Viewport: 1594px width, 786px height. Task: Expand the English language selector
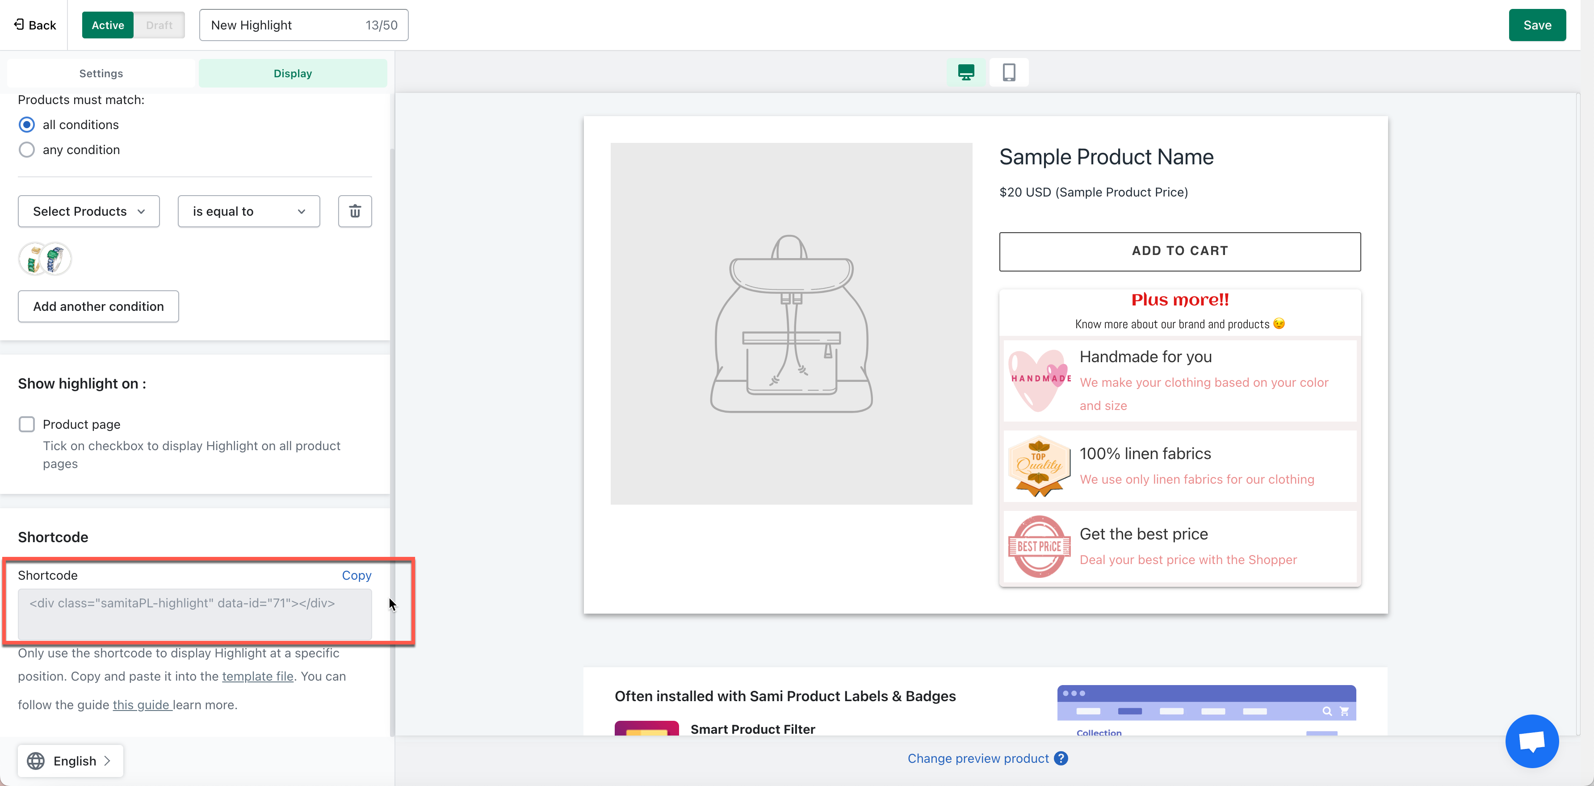(x=71, y=761)
